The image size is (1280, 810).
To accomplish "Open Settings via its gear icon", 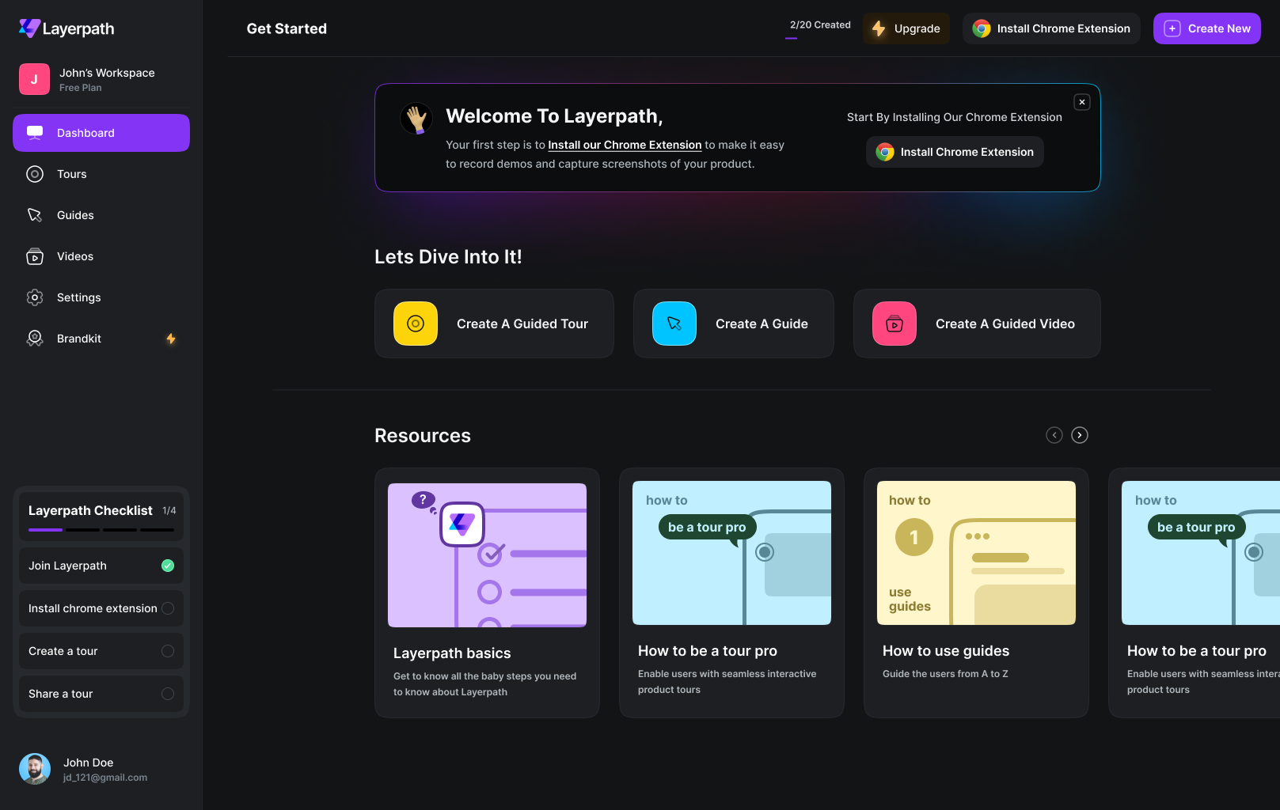I will [35, 297].
